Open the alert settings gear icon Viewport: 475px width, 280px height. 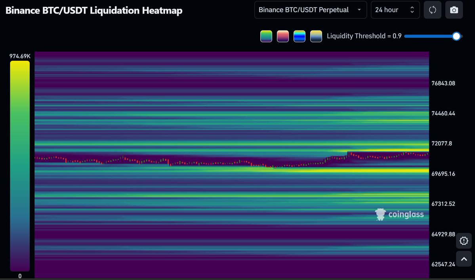(x=464, y=241)
